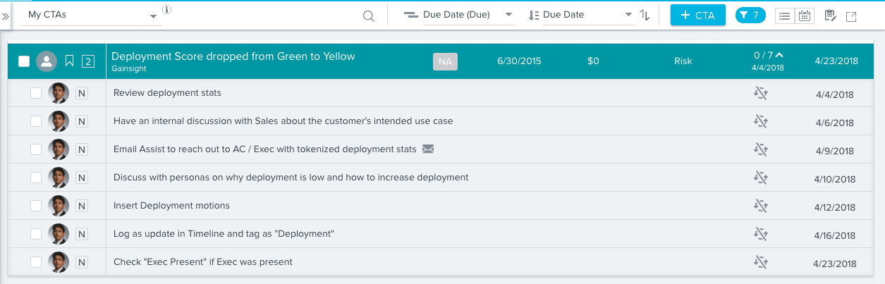
Task: Check the Deployment Score CTA header checkbox
Action: coord(24,61)
